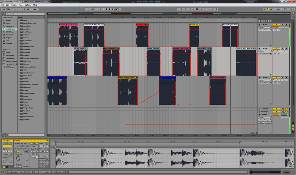
Task: Toggle the Follow arrow button in transport
Action: (x=87, y=9)
